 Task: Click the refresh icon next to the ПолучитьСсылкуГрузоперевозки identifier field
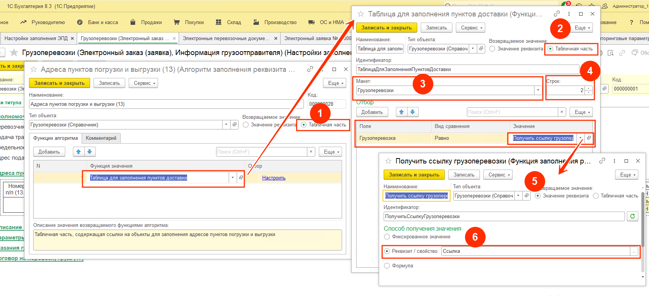pos(633,216)
